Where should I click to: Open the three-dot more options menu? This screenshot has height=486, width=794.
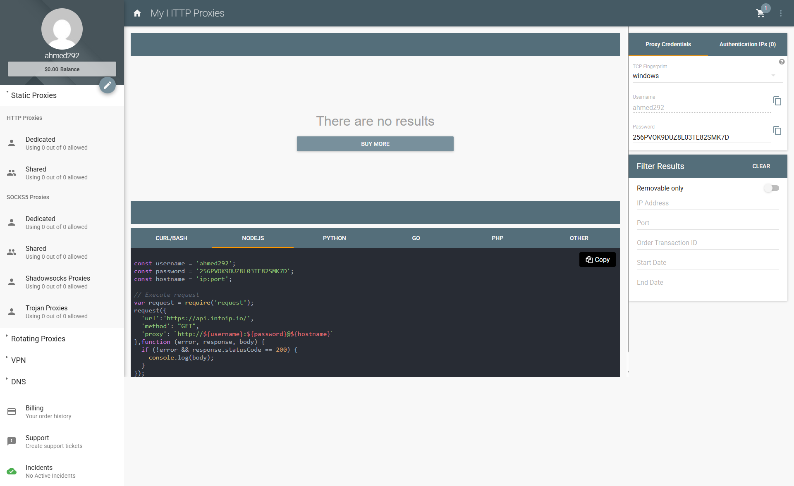pos(781,13)
